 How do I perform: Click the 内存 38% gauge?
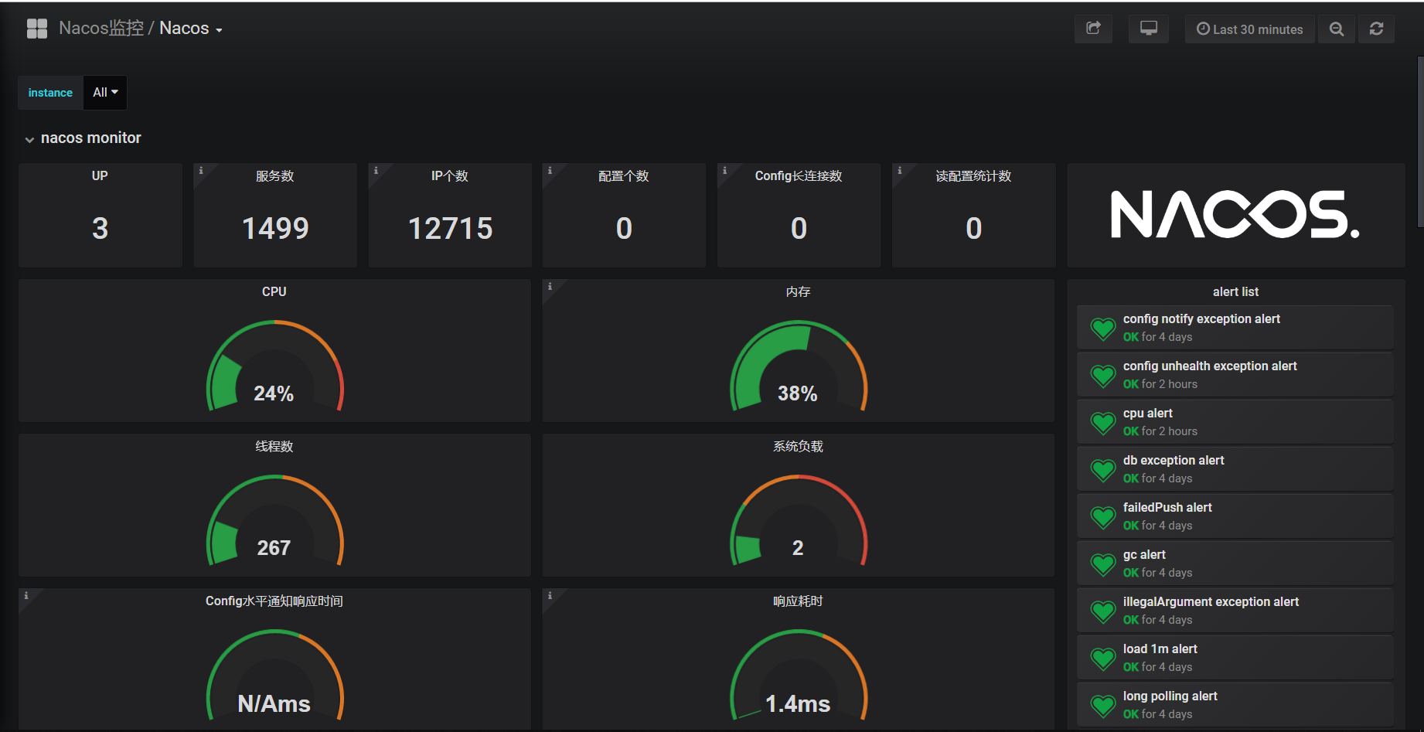[799, 366]
